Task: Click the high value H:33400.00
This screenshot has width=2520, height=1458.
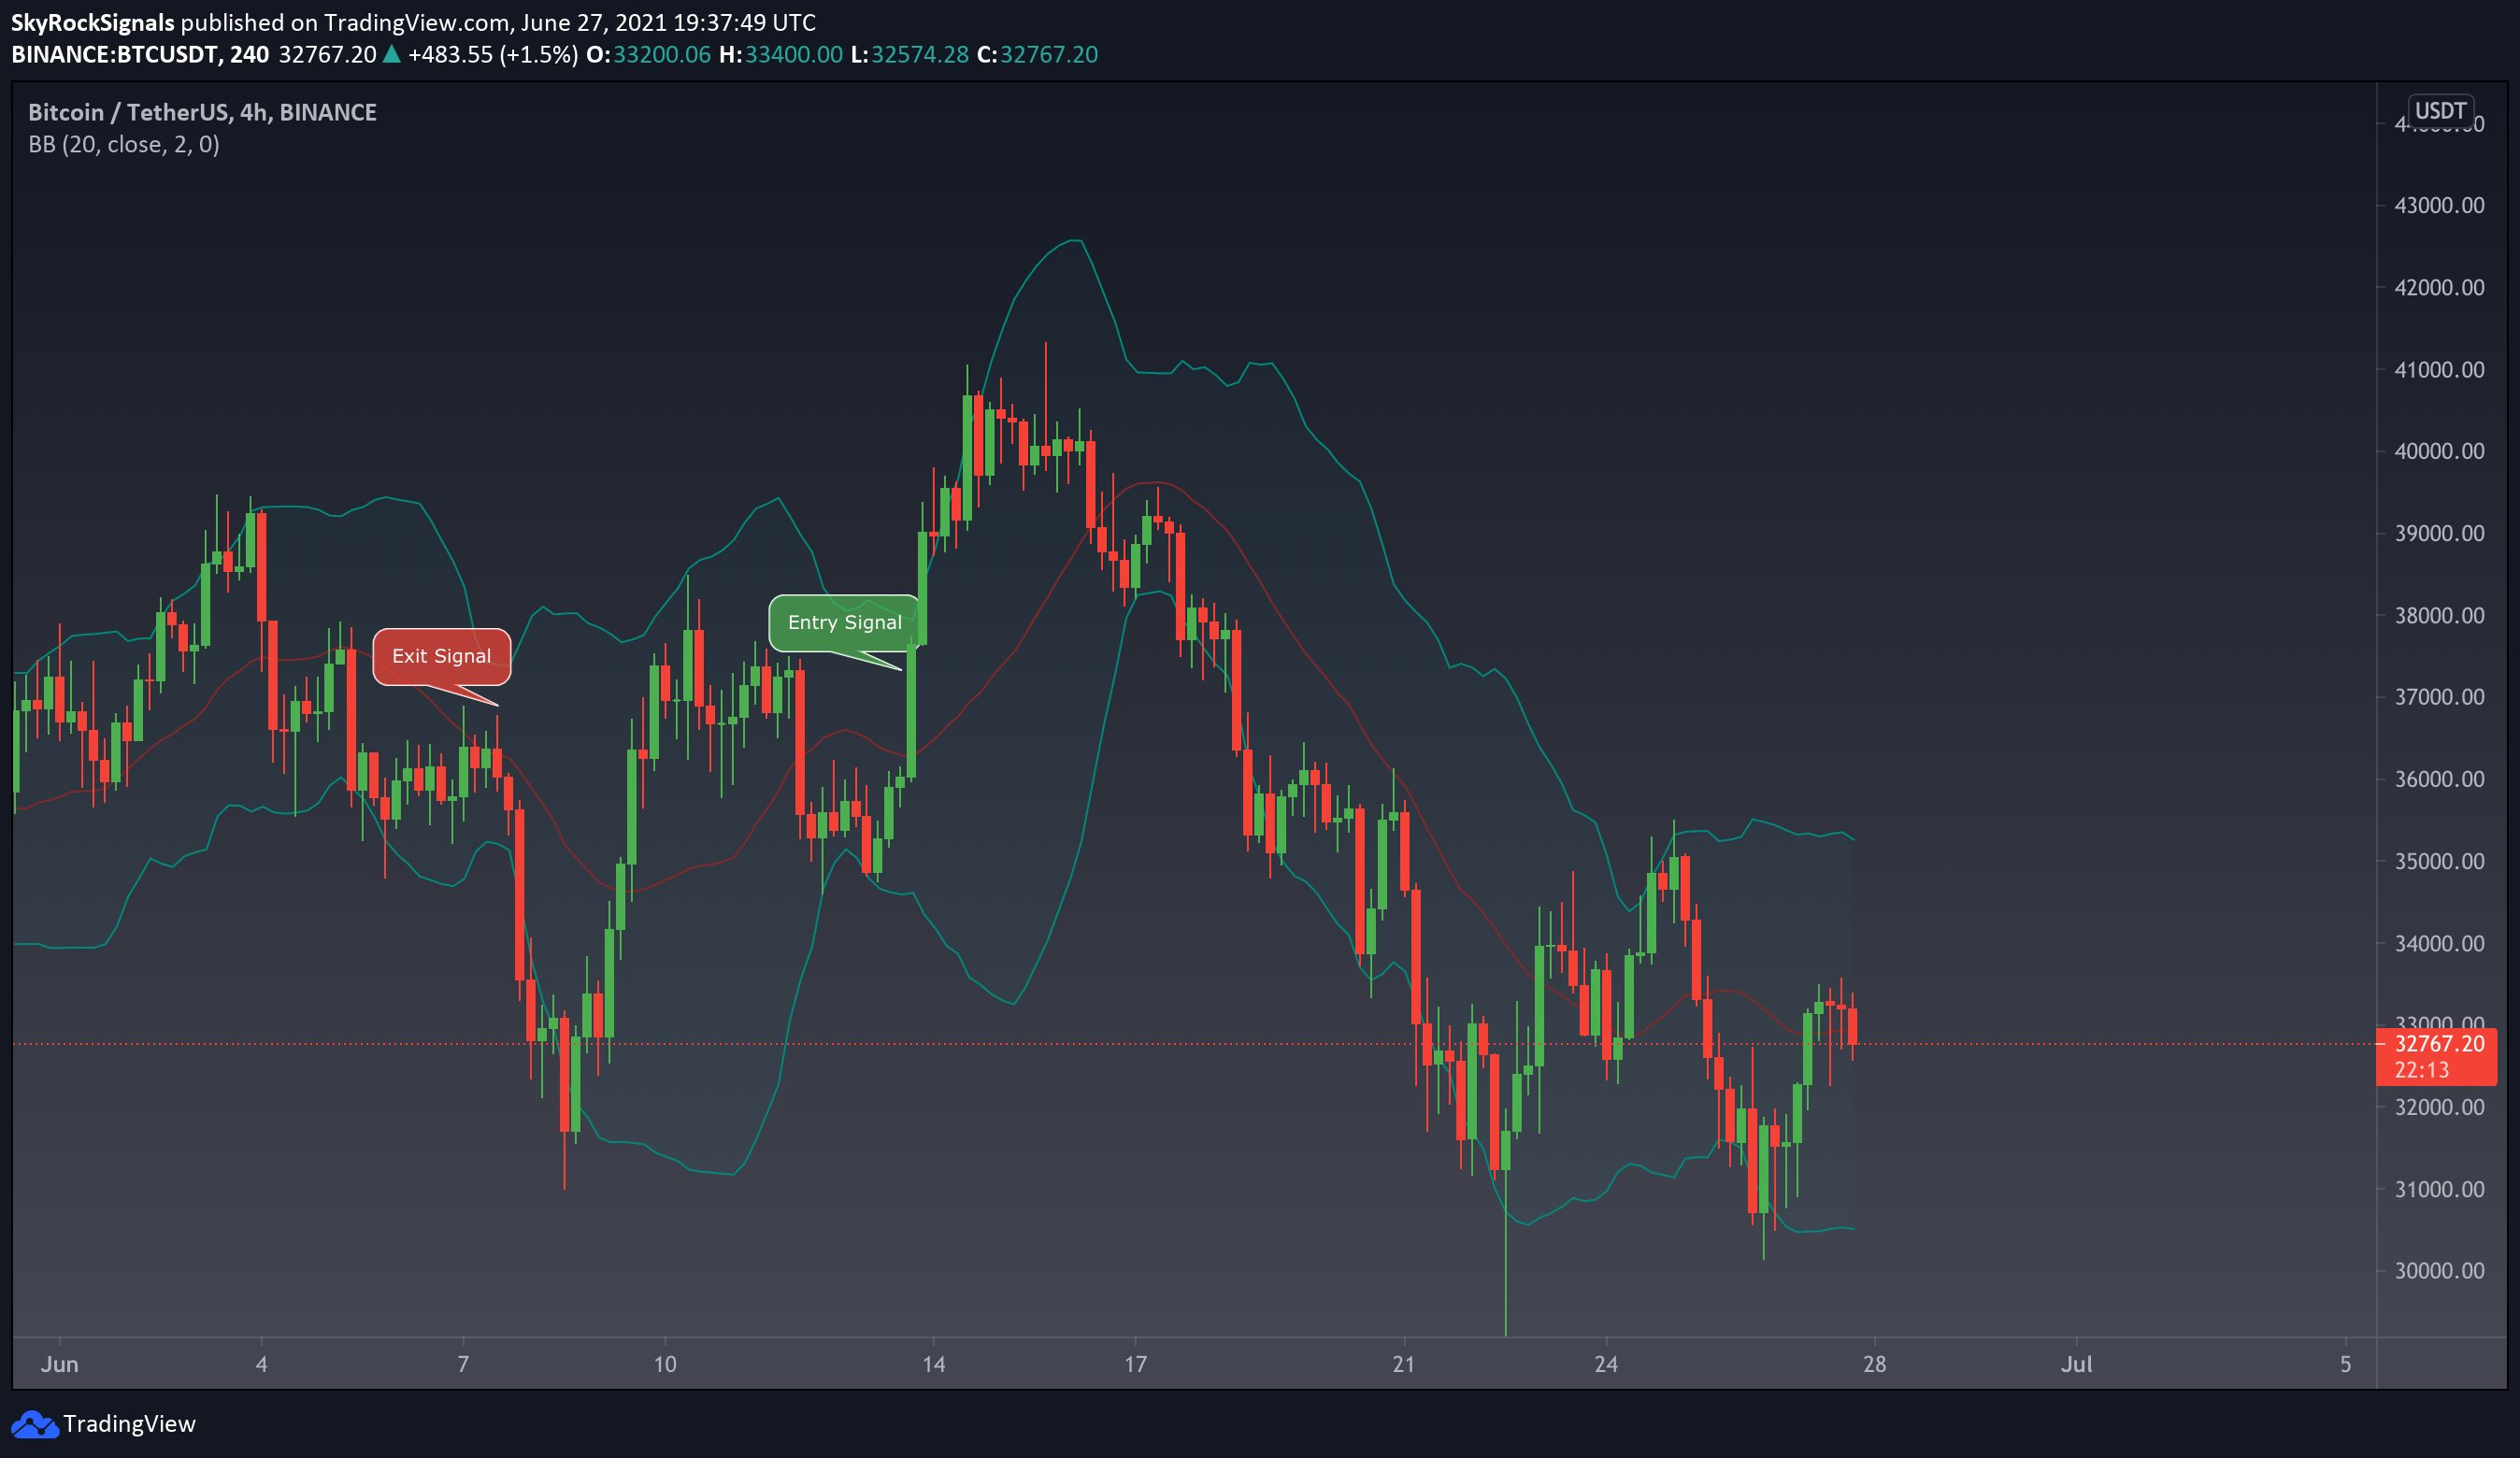Action: [x=781, y=54]
